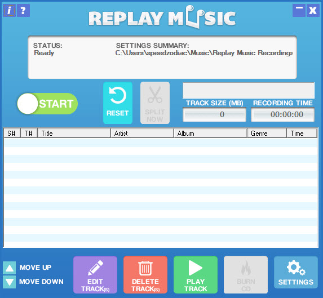Open SETTINGS gear button

click(x=296, y=272)
